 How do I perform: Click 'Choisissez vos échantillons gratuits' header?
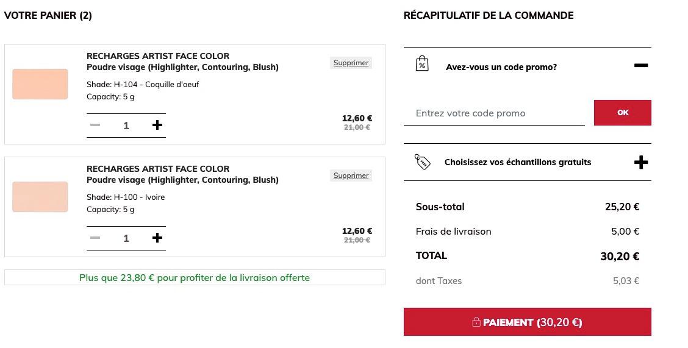518,162
